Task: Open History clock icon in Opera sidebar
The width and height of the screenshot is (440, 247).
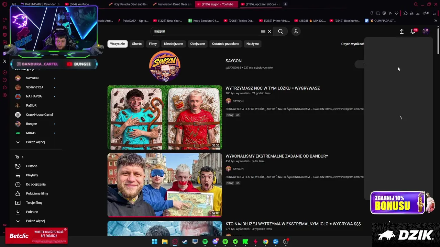Action: tap(4, 80)
